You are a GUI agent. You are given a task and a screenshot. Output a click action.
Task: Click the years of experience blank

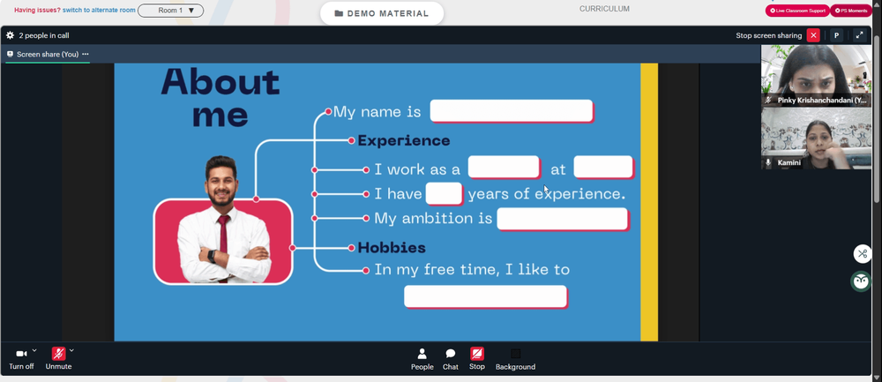pos(444,193)
